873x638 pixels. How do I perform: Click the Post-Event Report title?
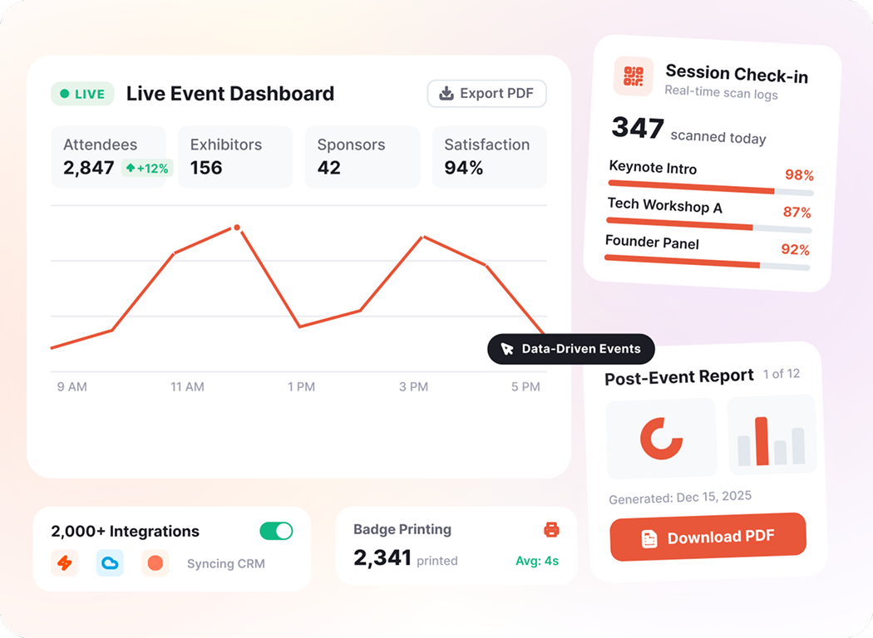pyautogui.click(x=679, y=377)
